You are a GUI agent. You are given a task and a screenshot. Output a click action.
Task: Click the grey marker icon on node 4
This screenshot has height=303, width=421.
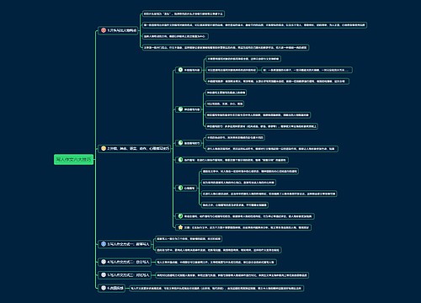tap(104, 262)
